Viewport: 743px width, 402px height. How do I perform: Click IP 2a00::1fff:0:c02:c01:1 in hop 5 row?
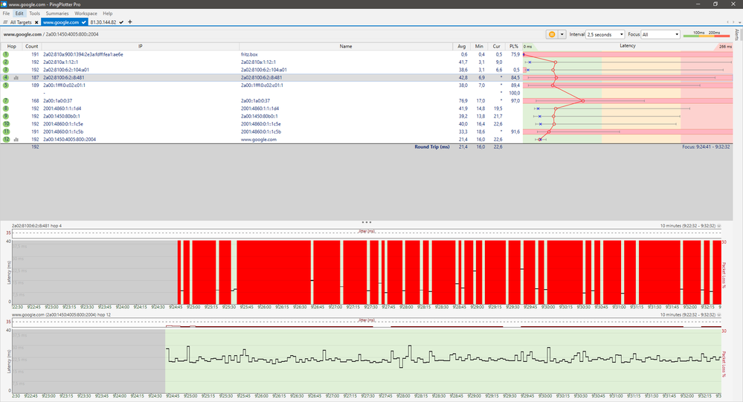point(65,85)
